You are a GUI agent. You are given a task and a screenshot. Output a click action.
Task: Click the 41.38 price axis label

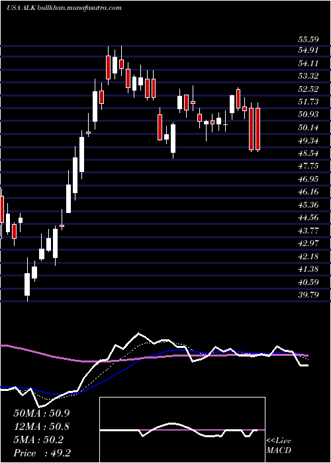[x=307, y=269]
